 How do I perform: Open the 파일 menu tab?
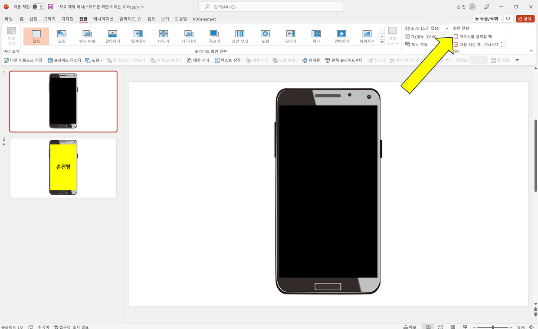pyautogui.click(x=9, y=19)
